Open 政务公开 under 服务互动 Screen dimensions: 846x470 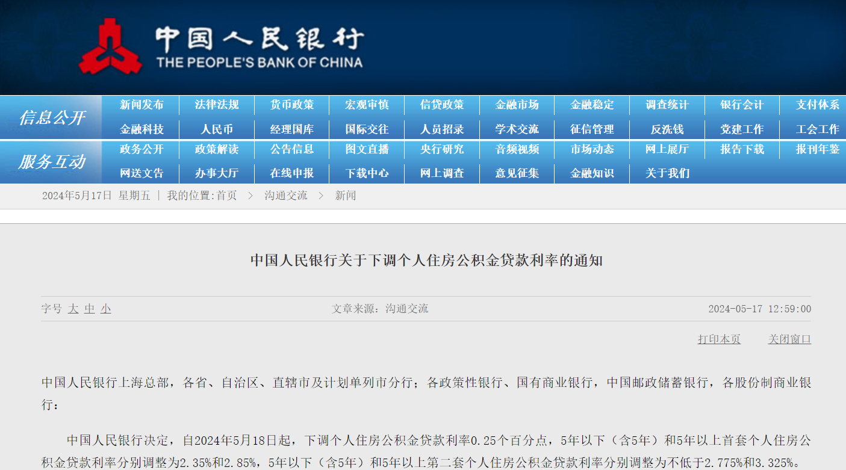[142, 149]
